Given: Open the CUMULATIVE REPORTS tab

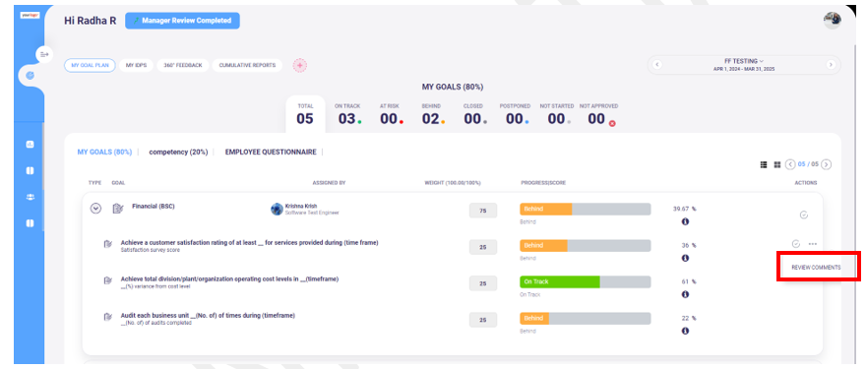Looking at the screenshot, I should (247, 65).
